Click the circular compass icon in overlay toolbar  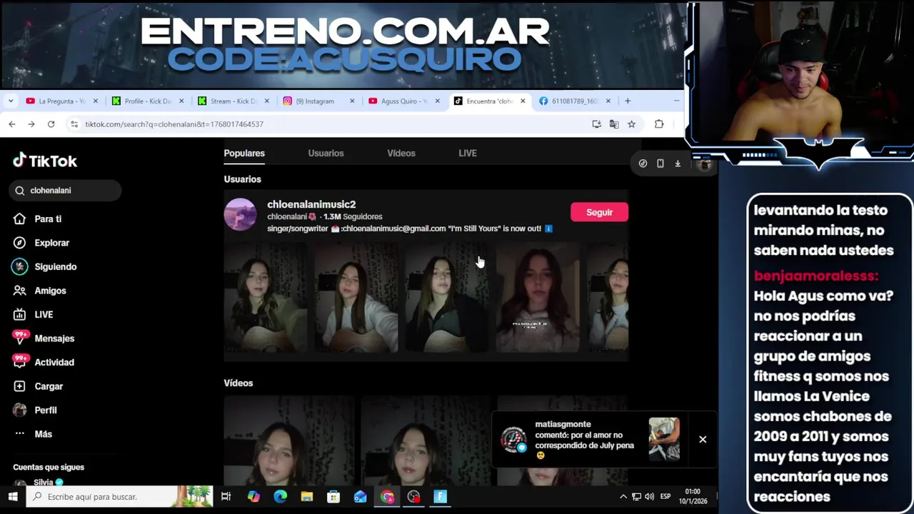[643, 163]
